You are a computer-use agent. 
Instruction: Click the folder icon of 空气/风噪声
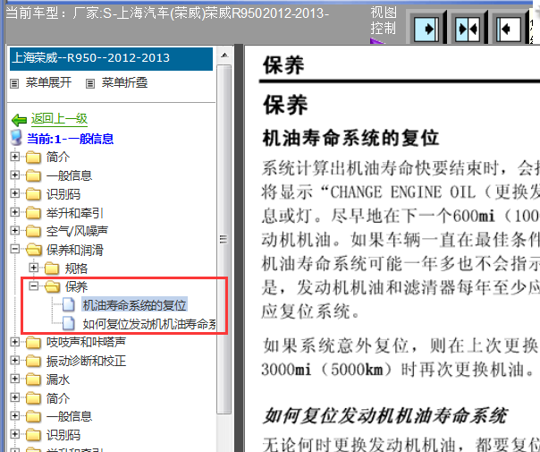[x=33, y=231]
